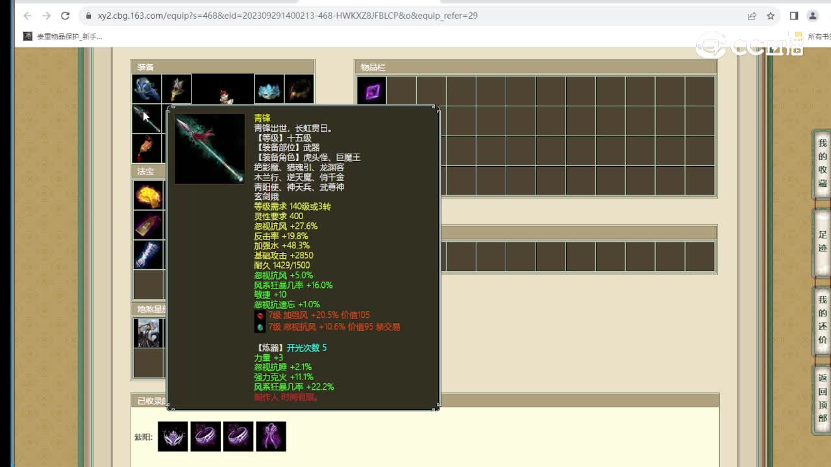
Task: Open the 所有书签 bookmarks folder
Action: point(813,36)
